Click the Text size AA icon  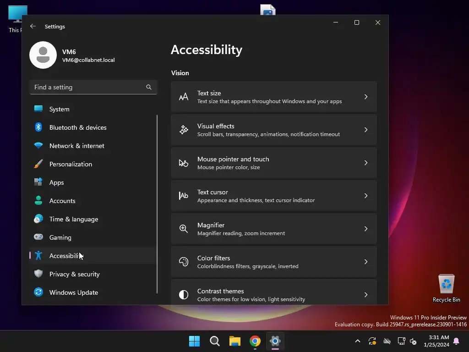184,97
